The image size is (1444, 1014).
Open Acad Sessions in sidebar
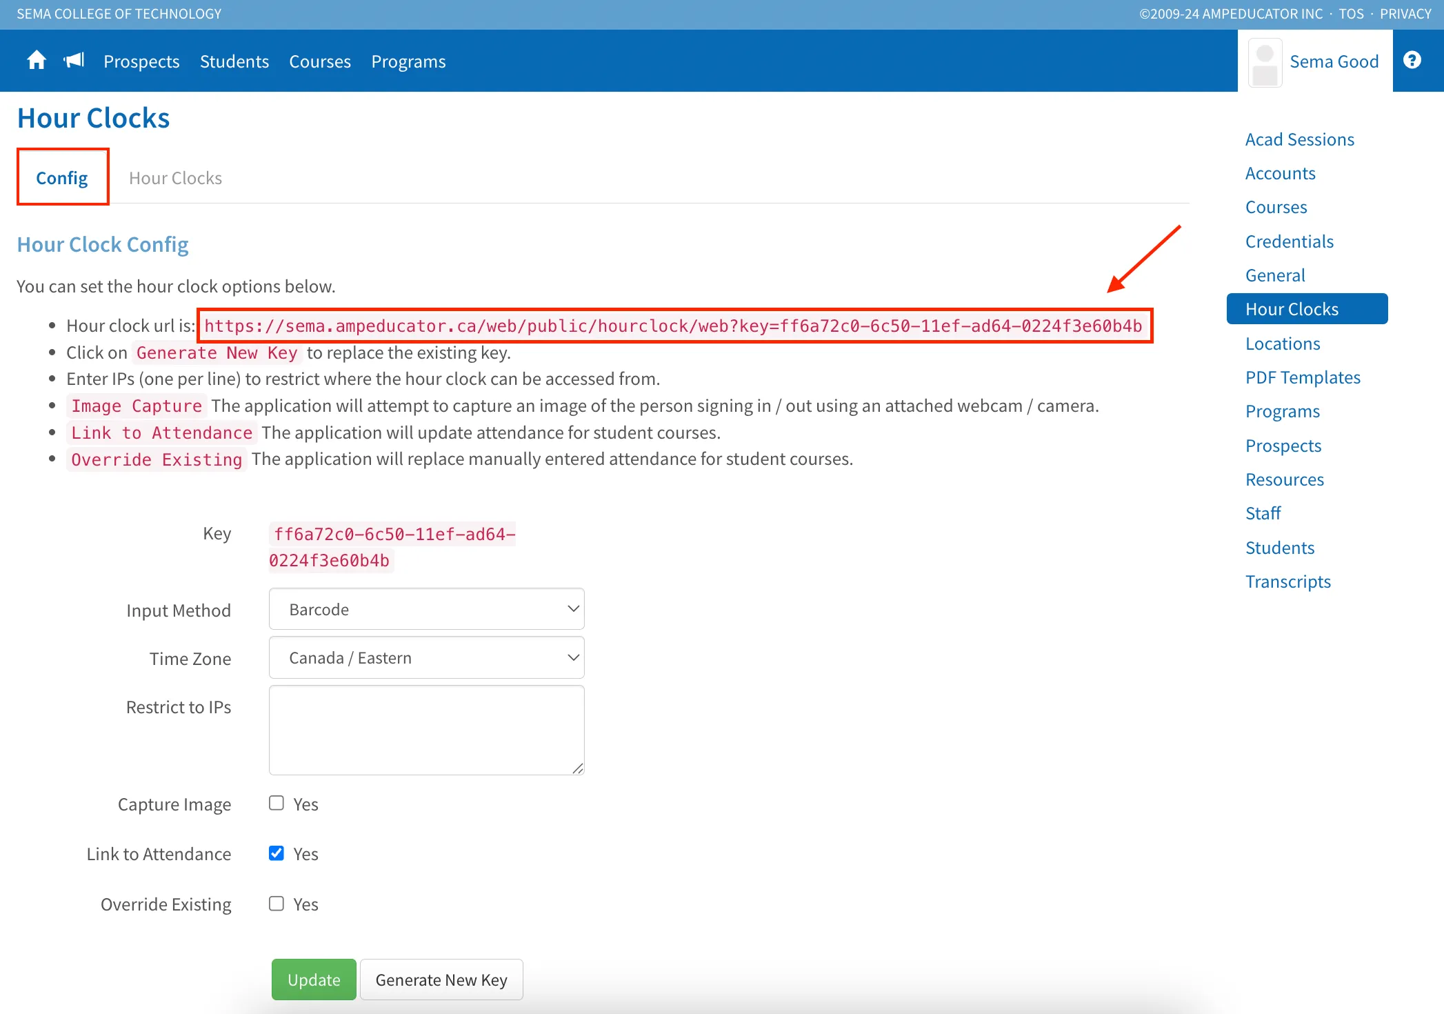1299,139
